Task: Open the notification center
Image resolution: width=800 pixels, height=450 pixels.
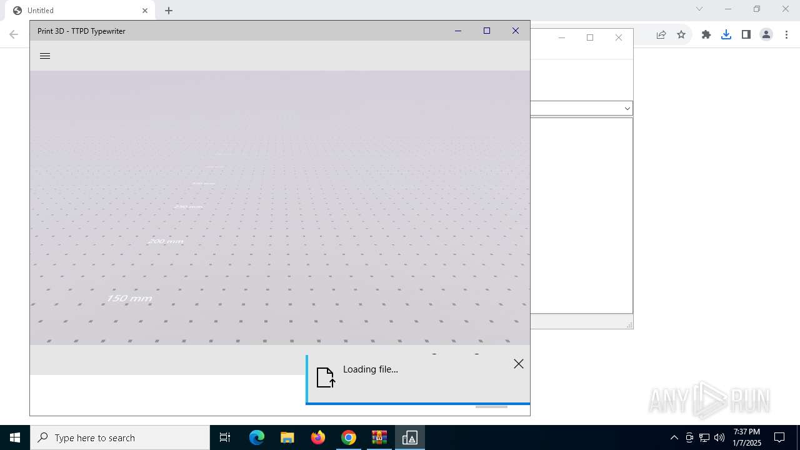Action: click(x=779, y=437)
